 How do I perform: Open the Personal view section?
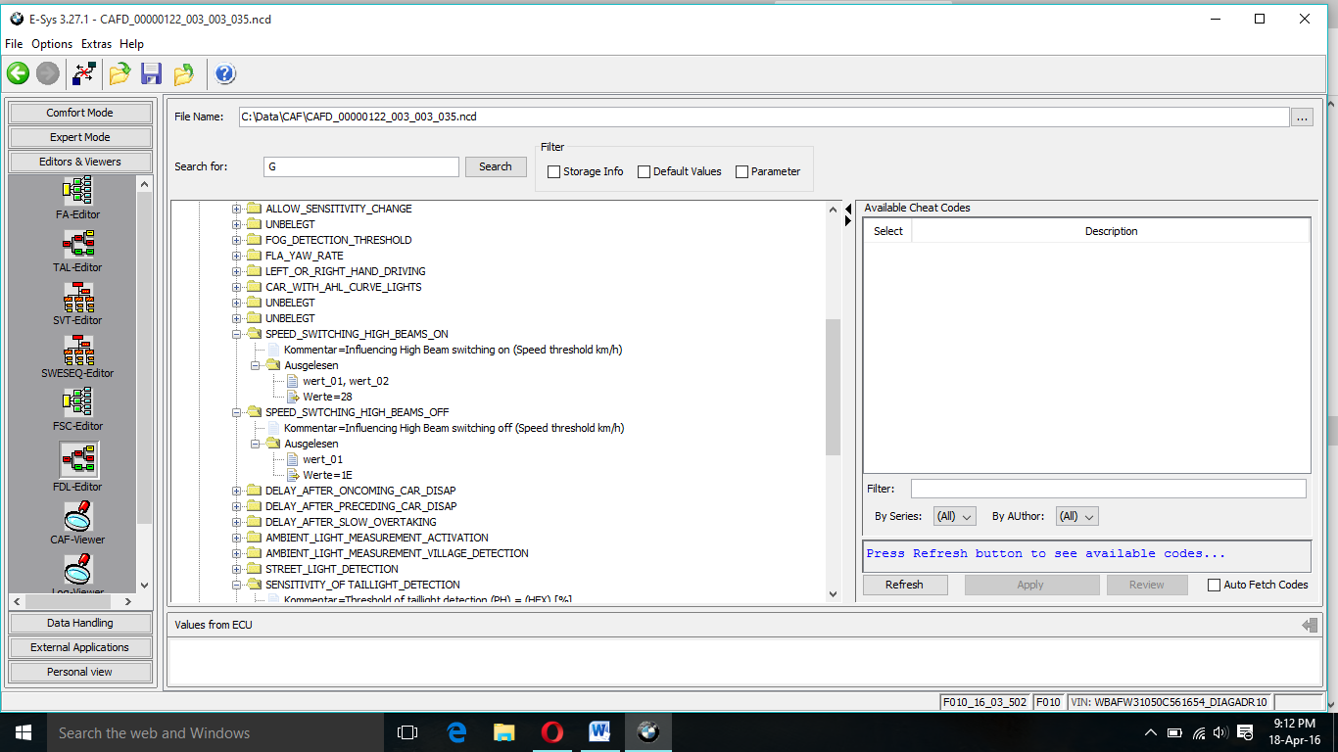pos(80,672)
